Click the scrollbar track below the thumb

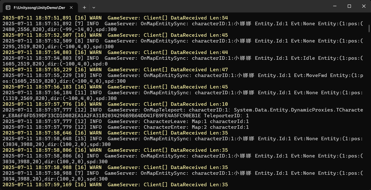point(369,112)
